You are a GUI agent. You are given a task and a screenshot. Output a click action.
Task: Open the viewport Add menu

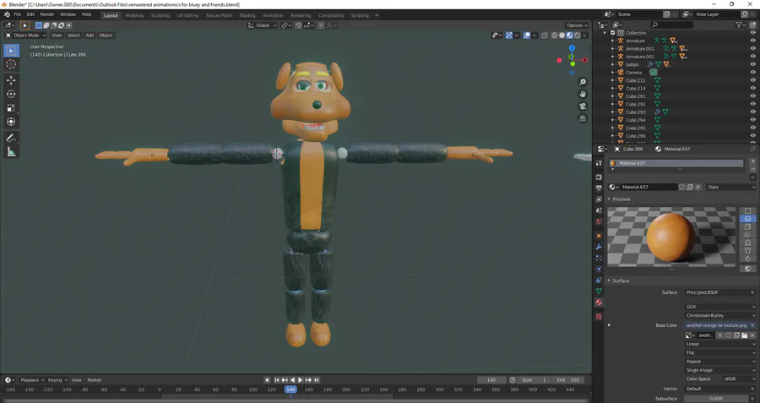click(x=90, y=35)
